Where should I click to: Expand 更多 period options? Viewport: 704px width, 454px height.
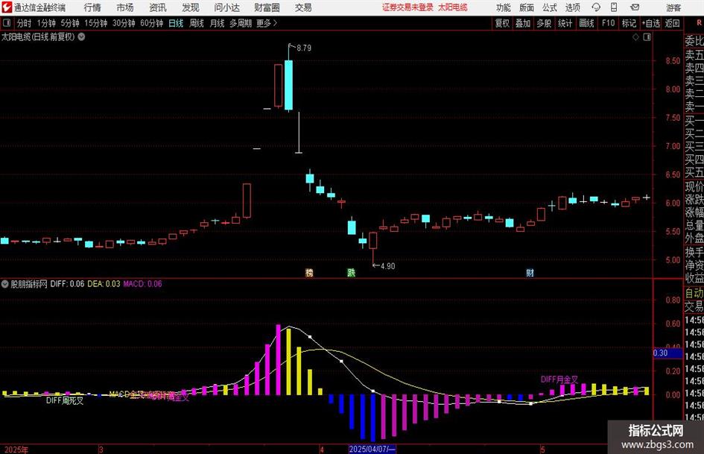(x=267, y=23)
